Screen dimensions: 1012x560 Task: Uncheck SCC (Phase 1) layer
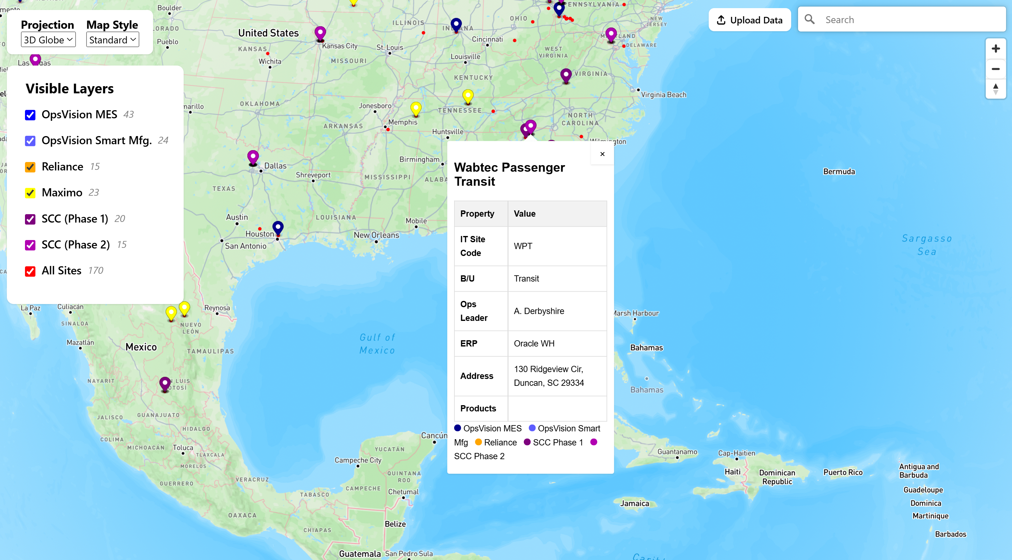pyautogui.click(x=30, y=219)
